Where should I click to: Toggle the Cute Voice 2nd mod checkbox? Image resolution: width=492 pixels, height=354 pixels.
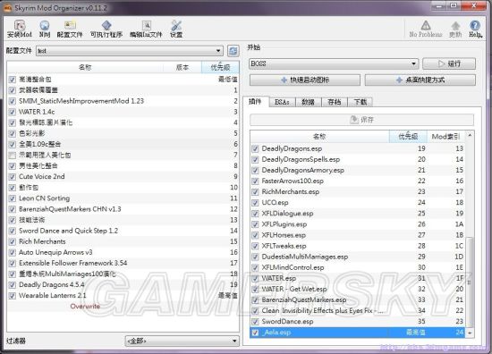(13, 177)
